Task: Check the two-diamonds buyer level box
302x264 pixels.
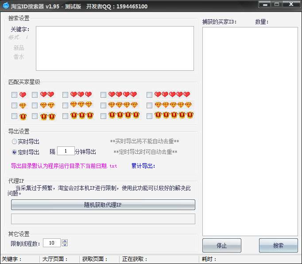Action: pyautogui.click(x=35, y=105)
